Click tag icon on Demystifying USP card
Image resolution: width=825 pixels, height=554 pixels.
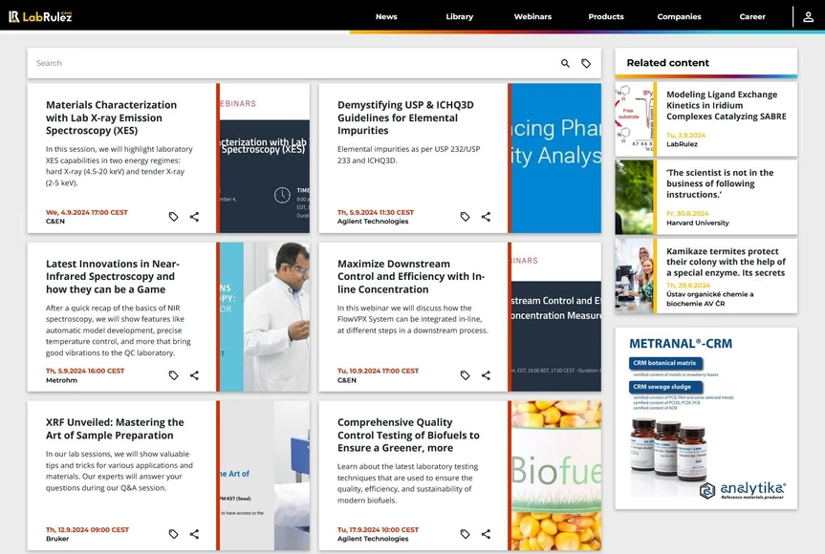(x=465, y=217)
